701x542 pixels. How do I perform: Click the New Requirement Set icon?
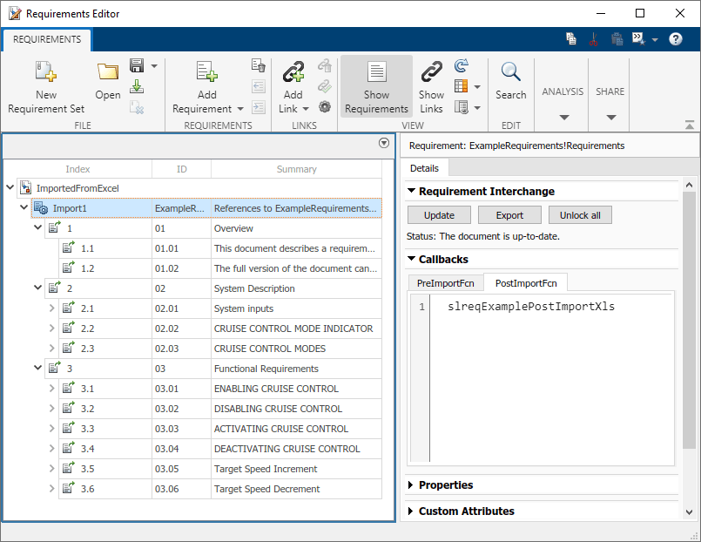[45, 73]
